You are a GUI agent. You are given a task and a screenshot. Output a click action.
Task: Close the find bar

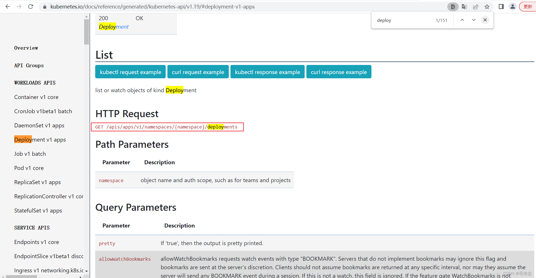(x=485, y=20)
